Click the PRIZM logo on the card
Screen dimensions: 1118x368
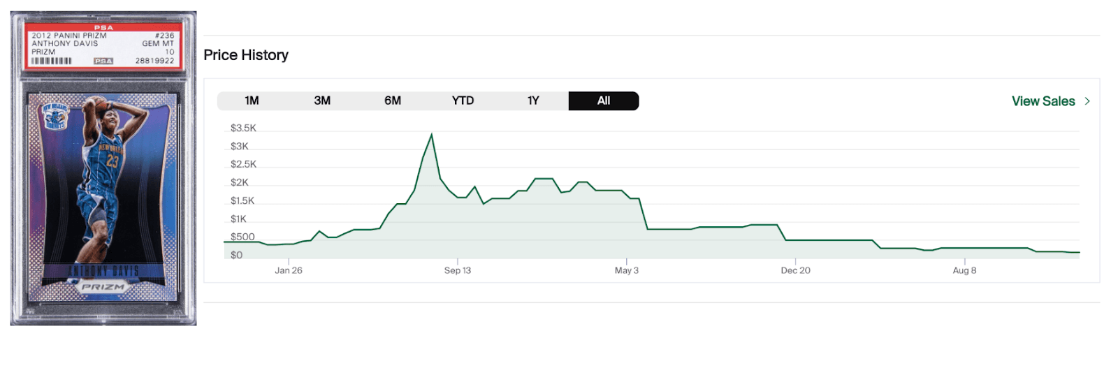tap(103, 287)
